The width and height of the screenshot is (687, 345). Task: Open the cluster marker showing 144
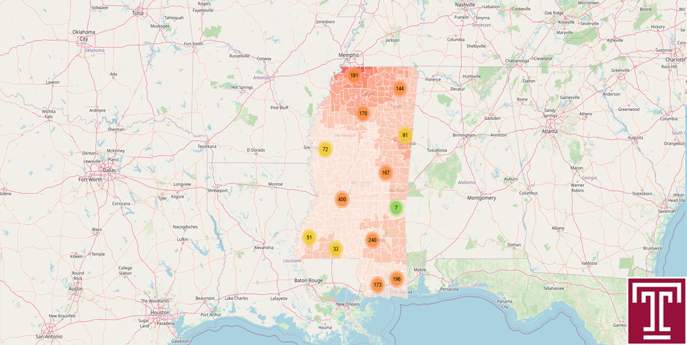(x=399, y=89)
